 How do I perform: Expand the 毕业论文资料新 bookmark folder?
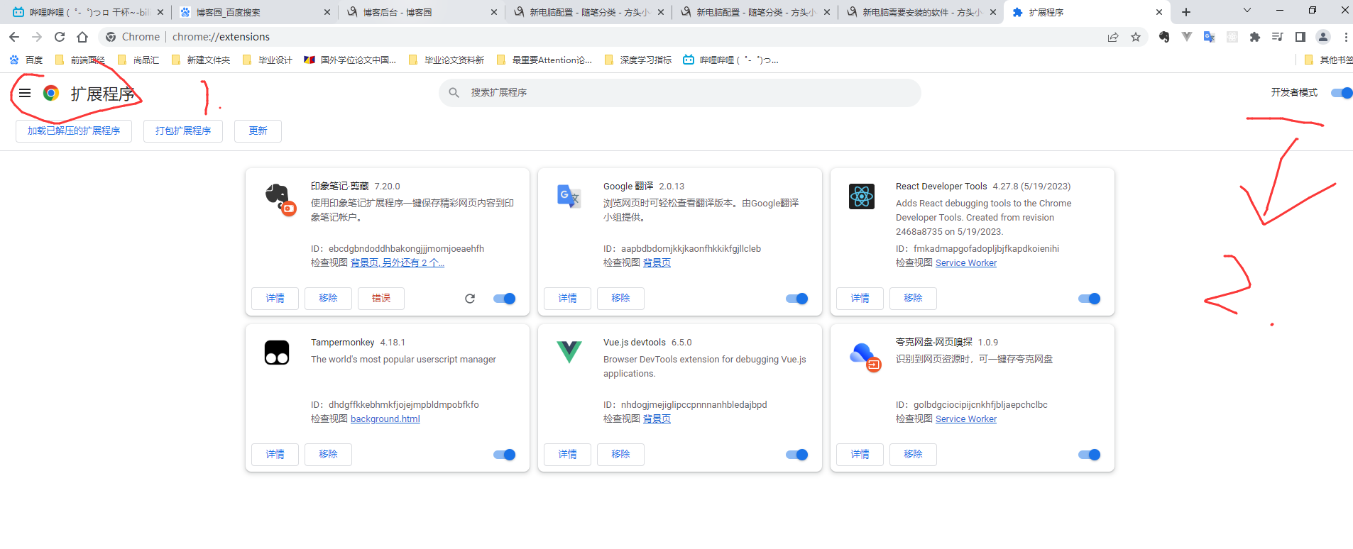[447, 60]
